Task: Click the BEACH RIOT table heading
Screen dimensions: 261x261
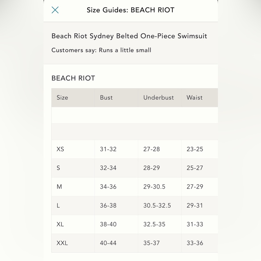Action: [73, 78]
